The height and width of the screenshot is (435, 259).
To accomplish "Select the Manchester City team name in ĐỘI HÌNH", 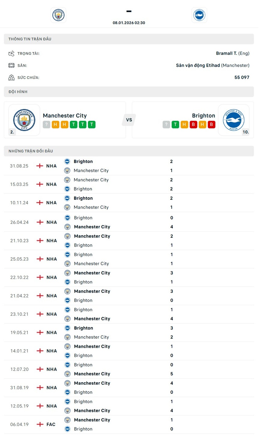I will click(x=65, y=116).
